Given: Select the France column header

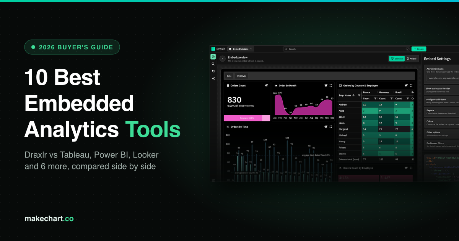Looking at the screenshot, I should 366,92.
